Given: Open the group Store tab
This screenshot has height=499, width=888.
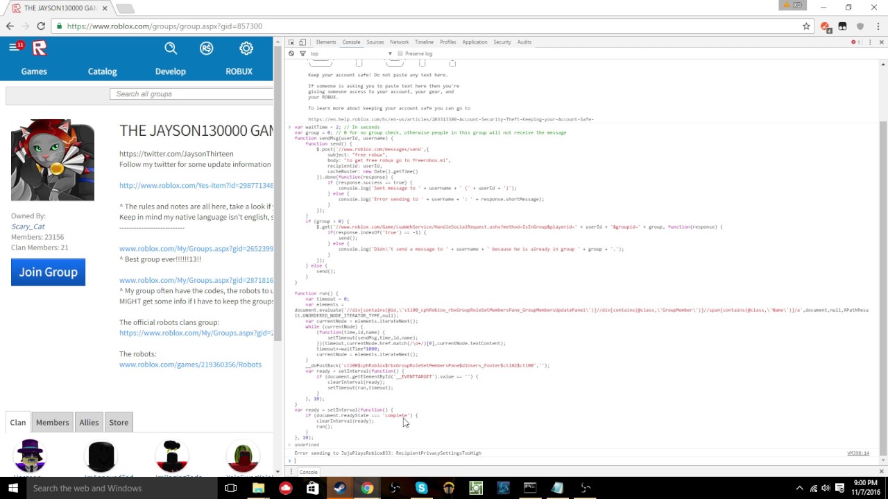Looking at the screenshot, I should [119, 423].
